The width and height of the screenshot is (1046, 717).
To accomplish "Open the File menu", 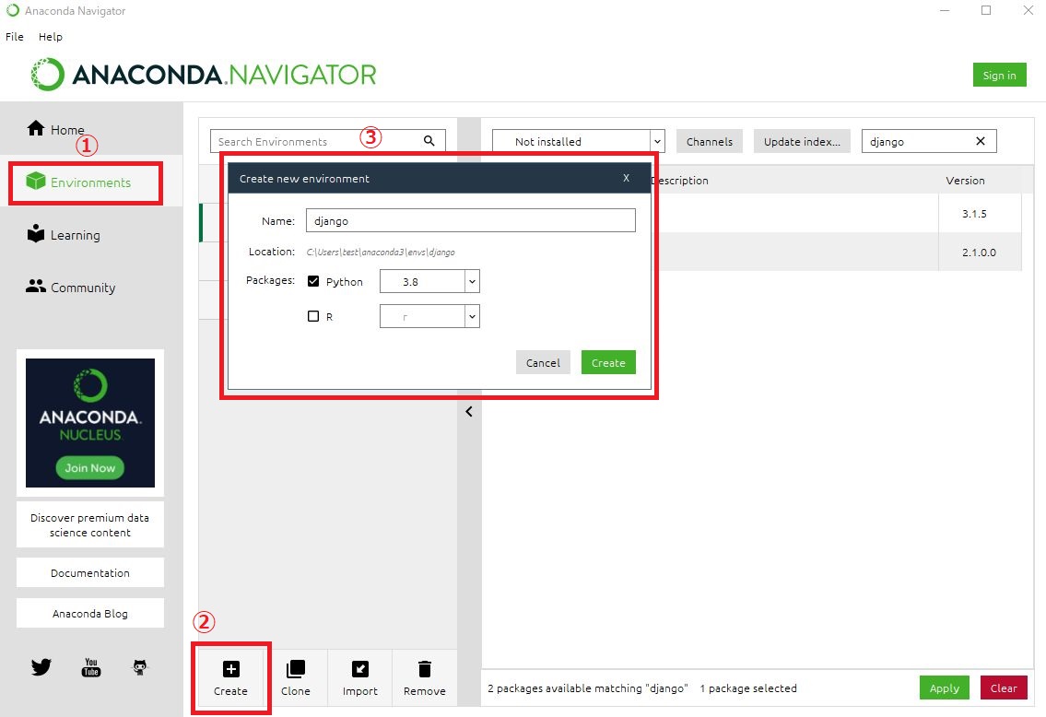I will (x=15, y=37).
